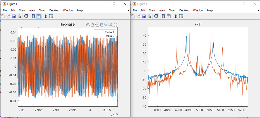Click Link Plot icon in Figure 3 toolbar
Screen dimensions: 260x118
156,16
